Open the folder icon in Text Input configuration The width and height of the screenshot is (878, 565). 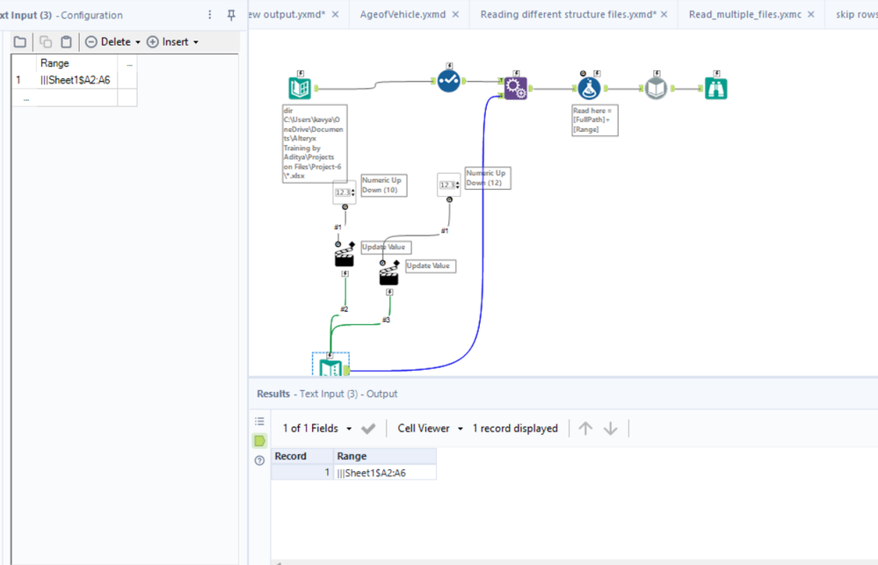click(19, 40)
